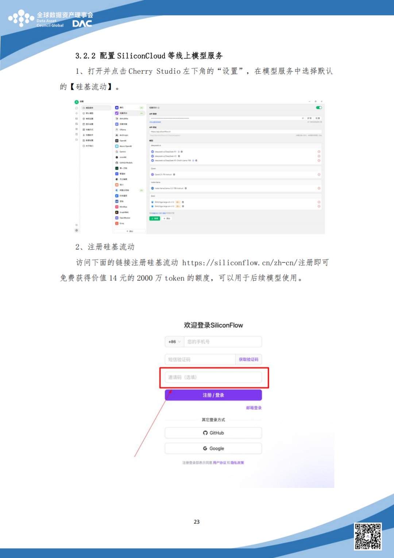Focus the 短信验证码 input field

click(200, 360)
